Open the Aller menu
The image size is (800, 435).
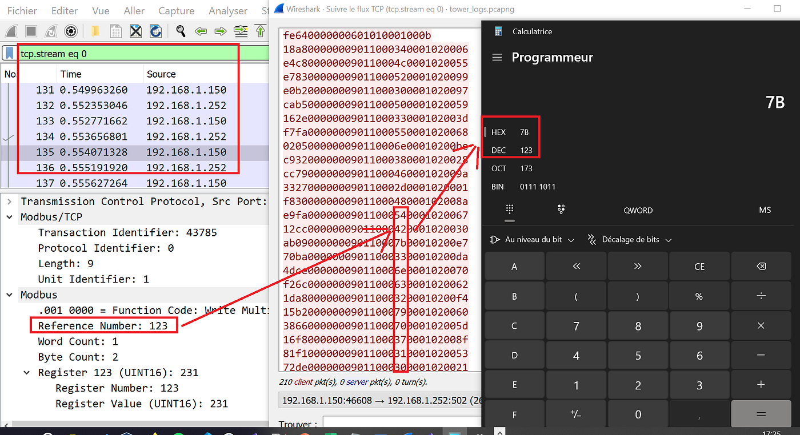[134, 11]
